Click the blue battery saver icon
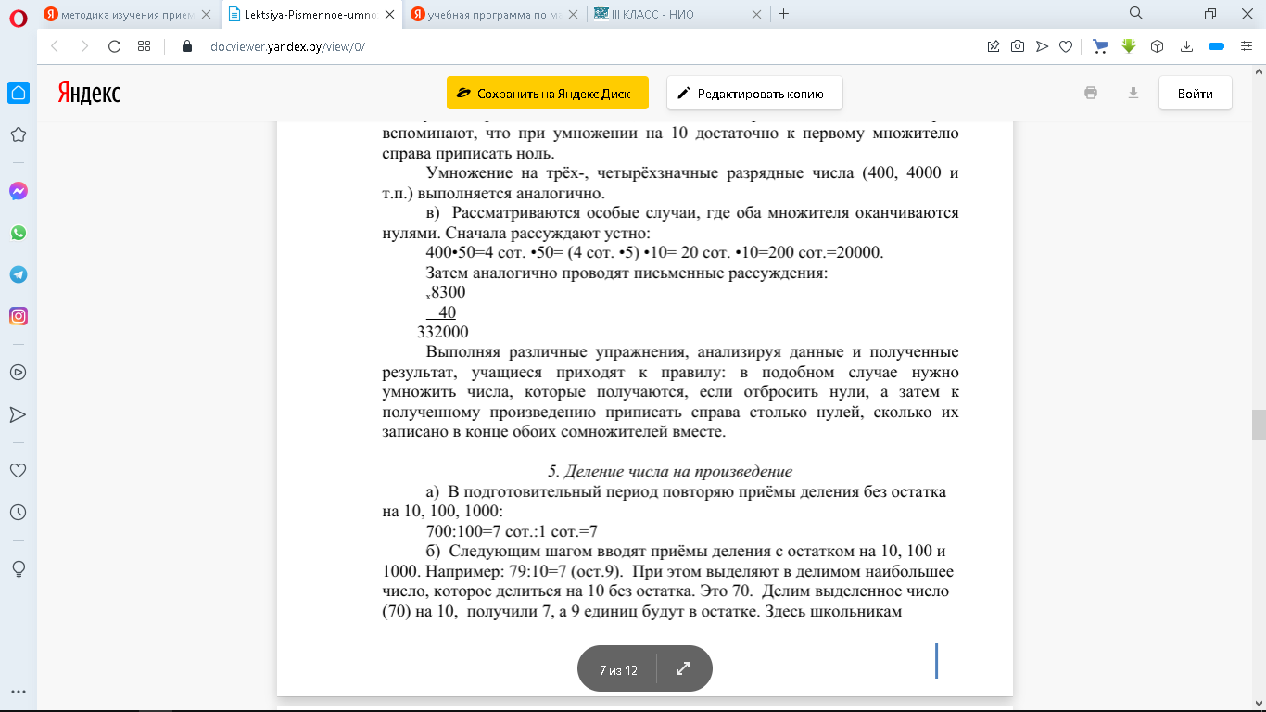Image resolution: width=1266 pixels, height=712 pixels. click(x=1217, y=46)
